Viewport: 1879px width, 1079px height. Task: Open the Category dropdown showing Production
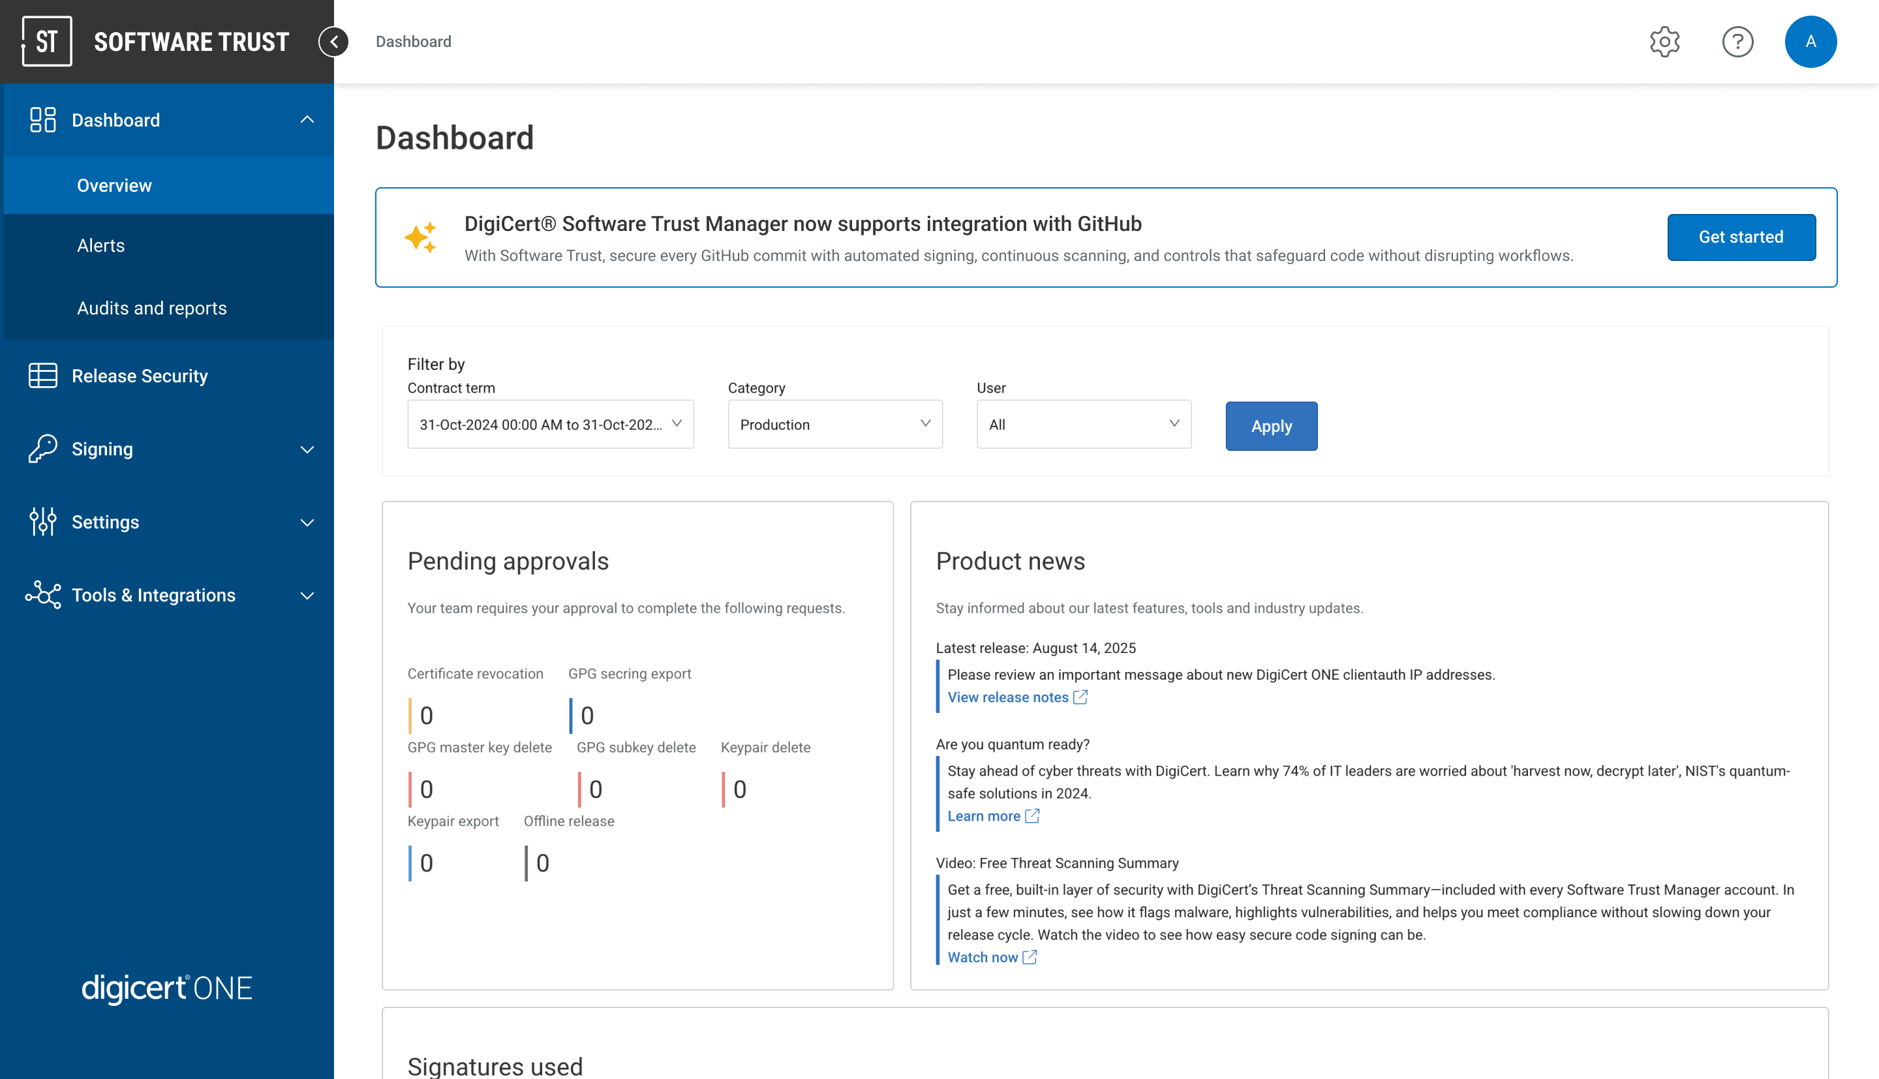835,424
